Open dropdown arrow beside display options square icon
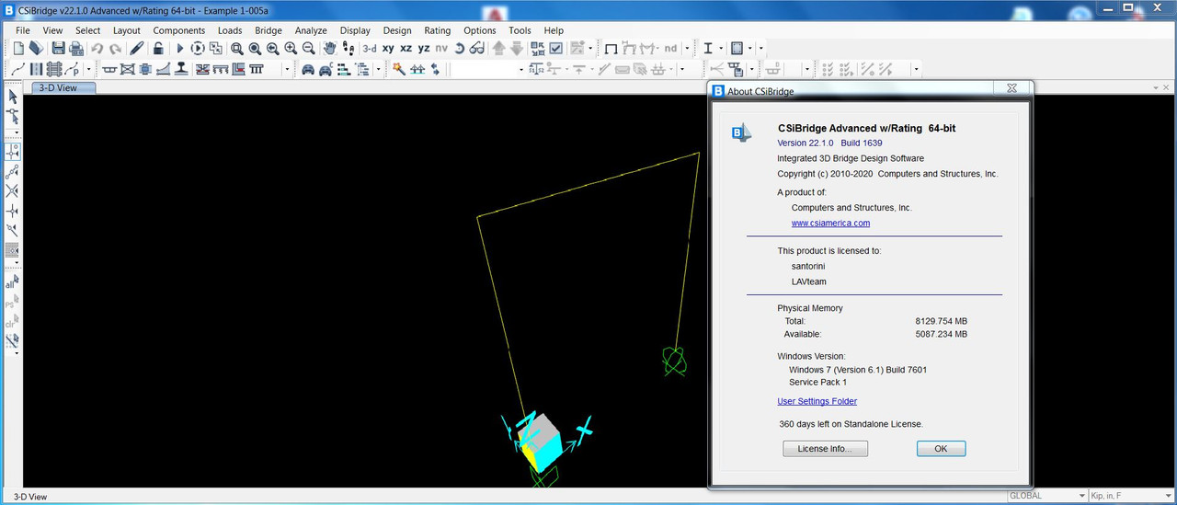Image resolution: width=1177 pixels, height=505 pixels. click(749, 48)
